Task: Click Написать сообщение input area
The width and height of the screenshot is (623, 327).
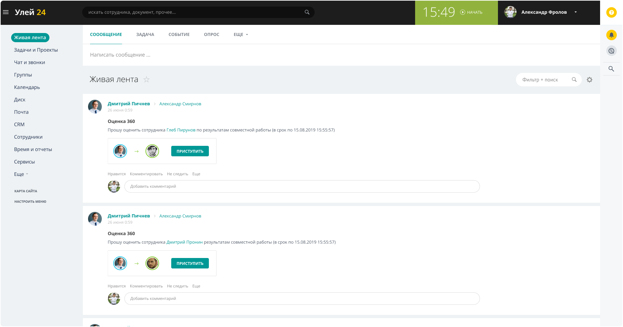Action: [341, 55]
